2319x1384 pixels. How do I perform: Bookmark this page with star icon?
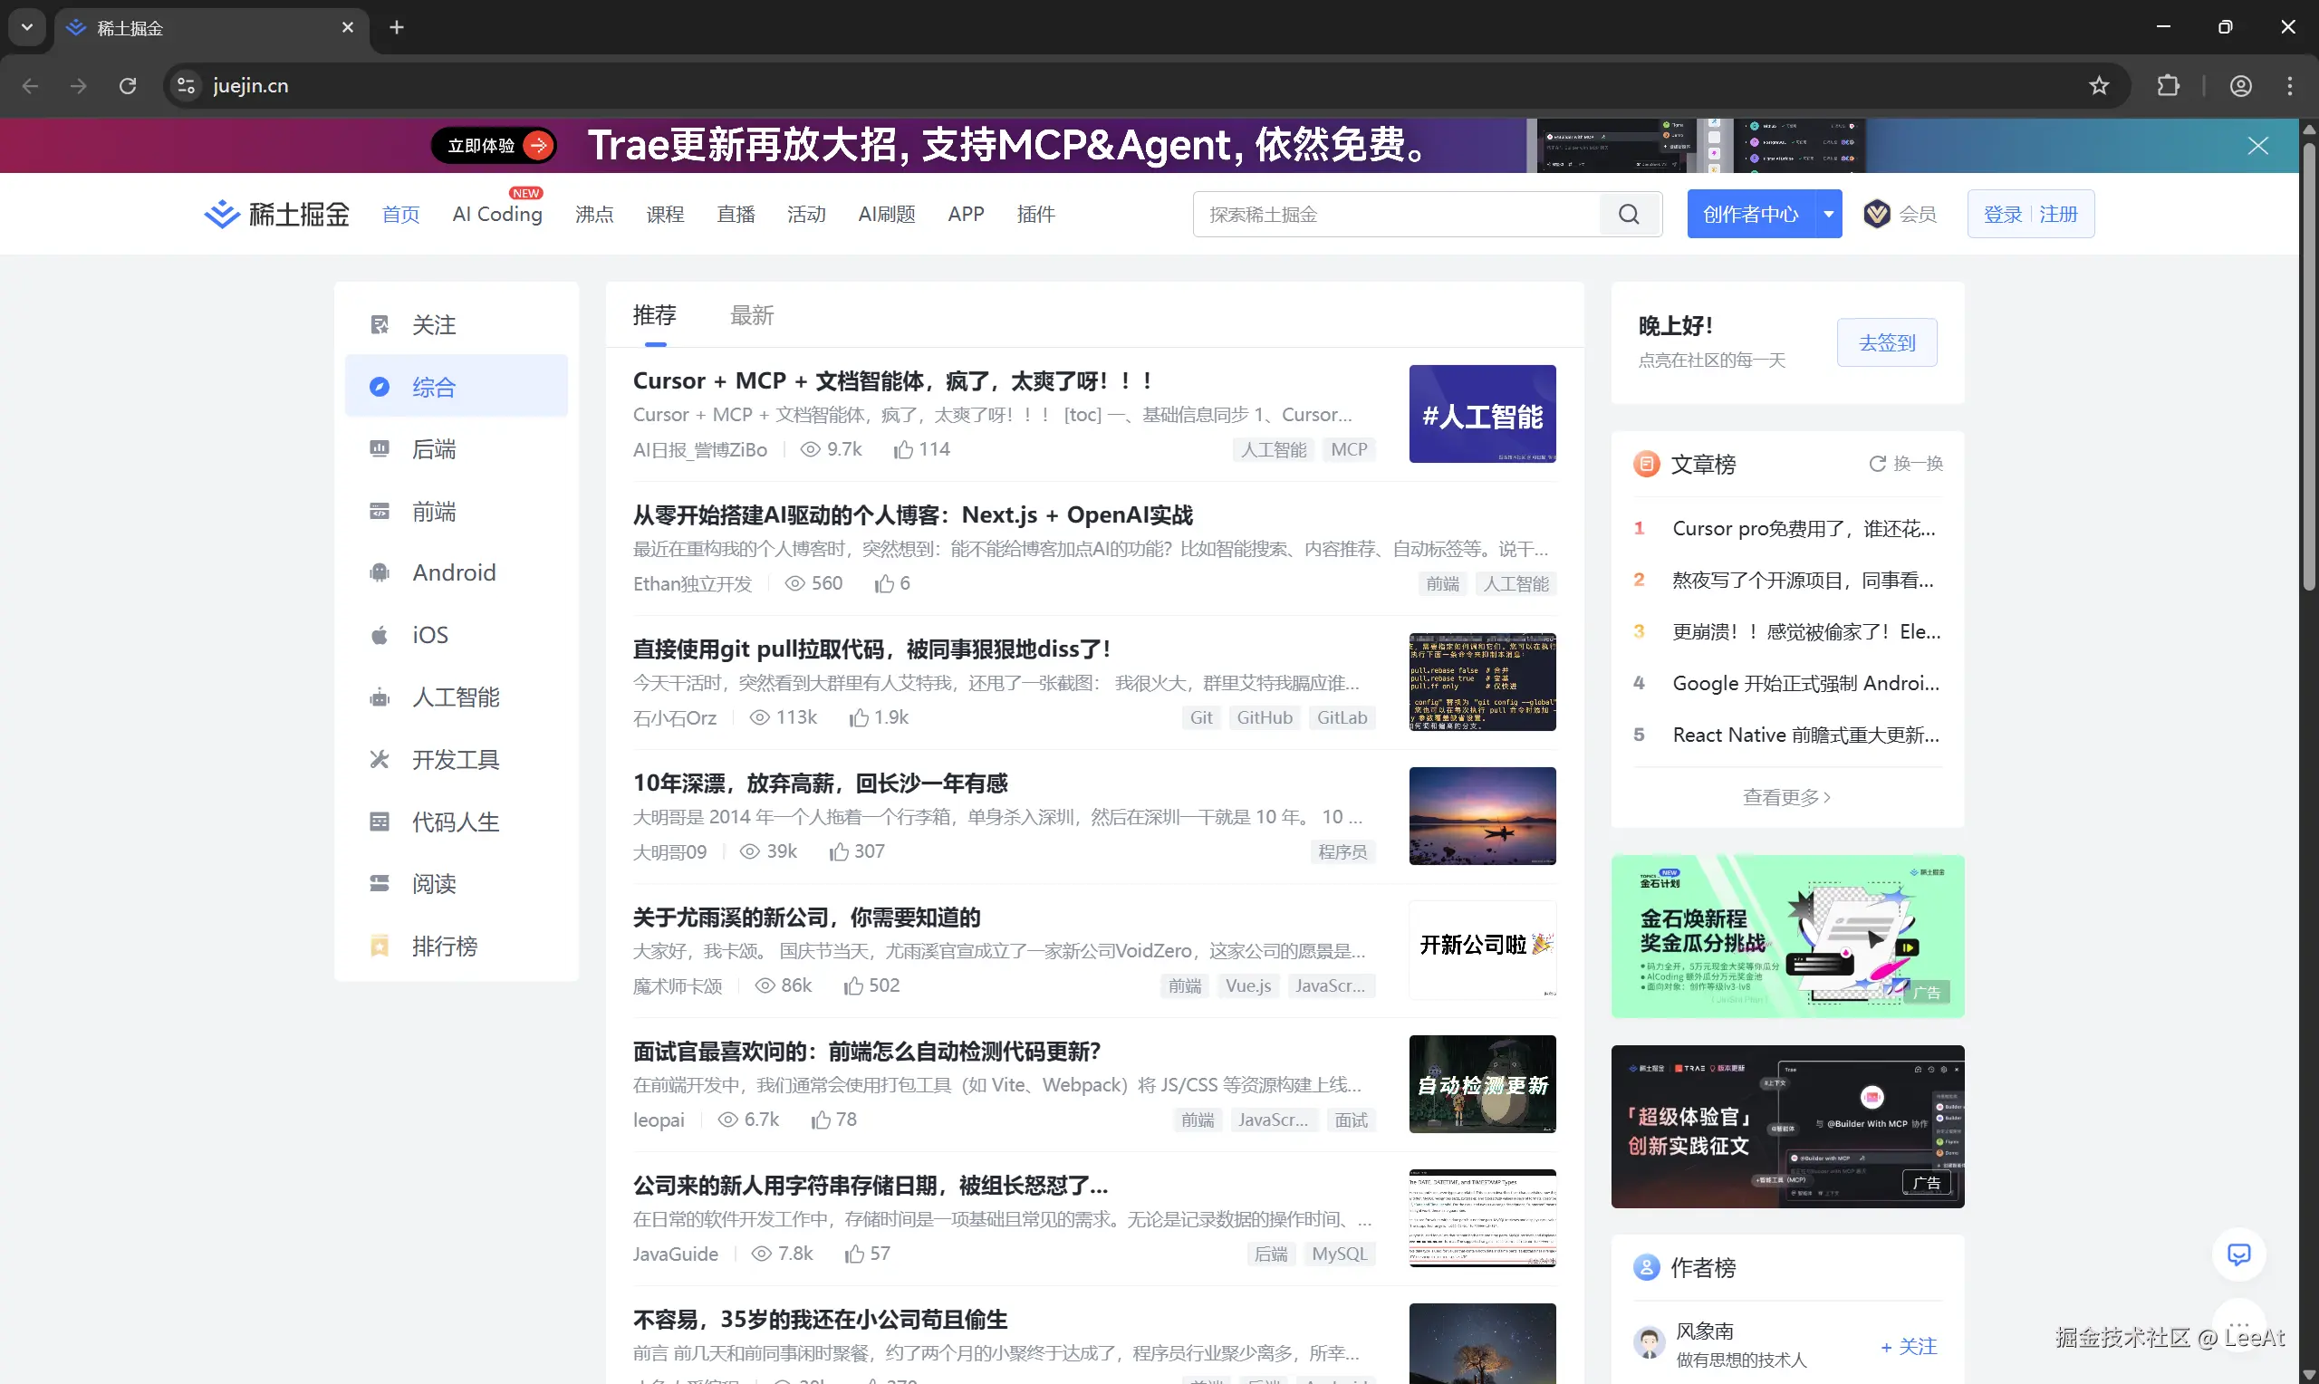(2098, 86)
